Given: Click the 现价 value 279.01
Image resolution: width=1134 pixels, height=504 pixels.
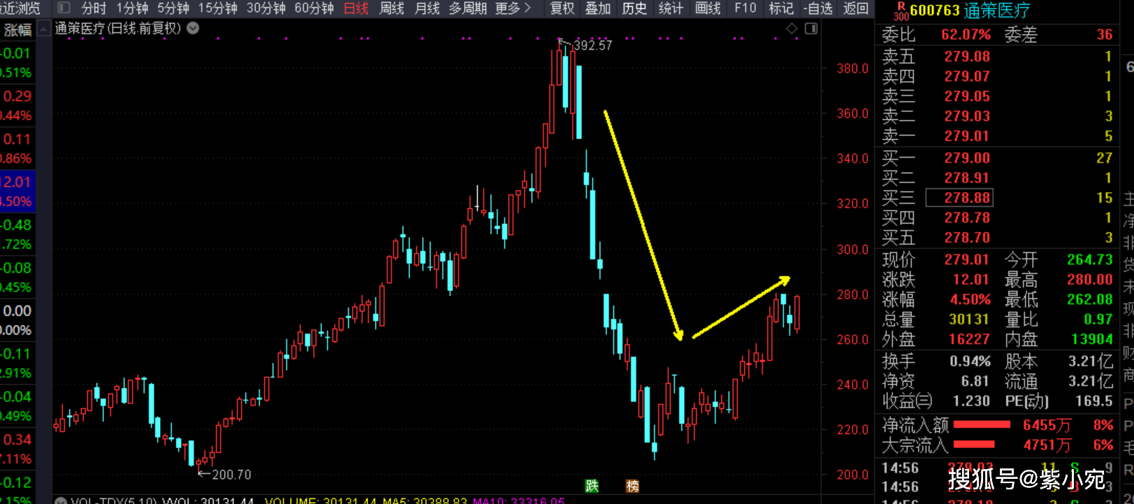Looking at the screenshot, I should tap(967, 260).
